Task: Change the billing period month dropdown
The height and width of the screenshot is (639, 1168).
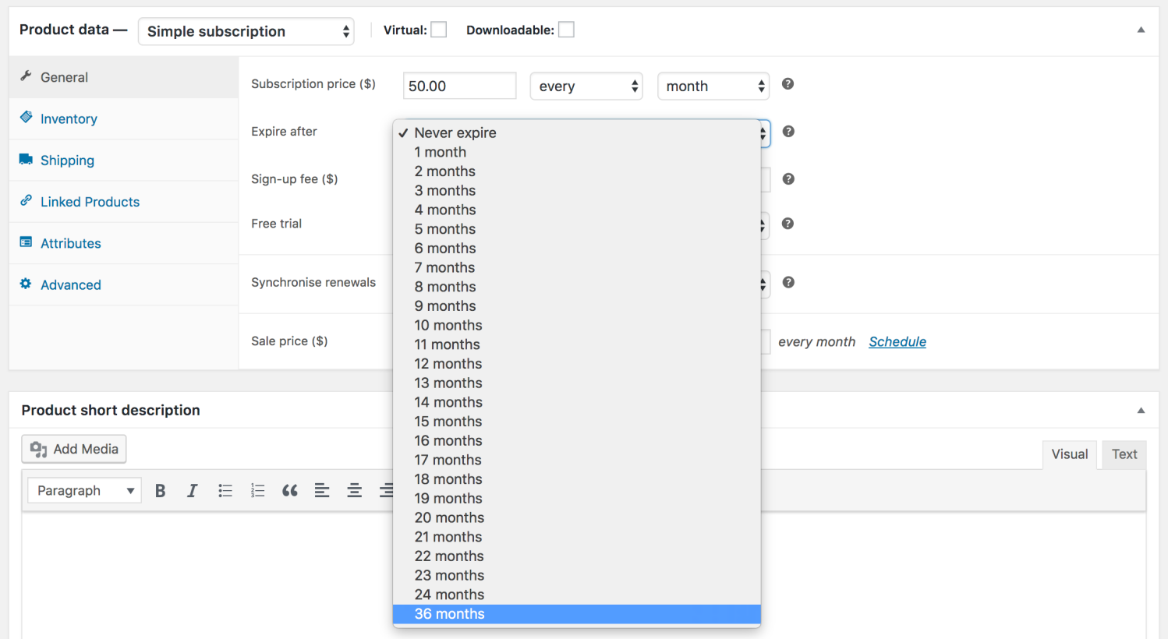Action: 713,86
